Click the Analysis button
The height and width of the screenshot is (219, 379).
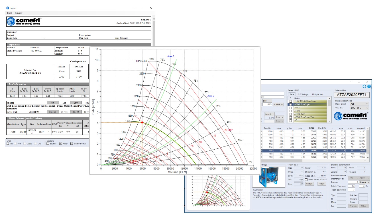pos(353,206)
